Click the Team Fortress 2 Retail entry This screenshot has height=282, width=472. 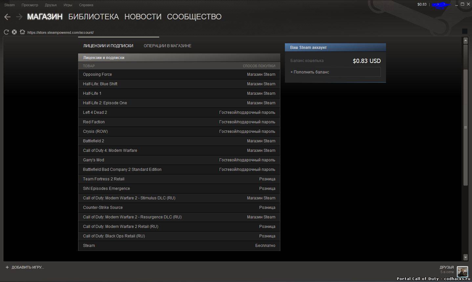click(179, 179)
